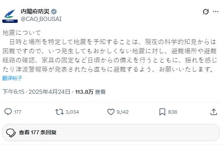This screenshot has width=224, height=151.
Task: Open the 下午6:15 timestamp link
Action: [13, 92]
